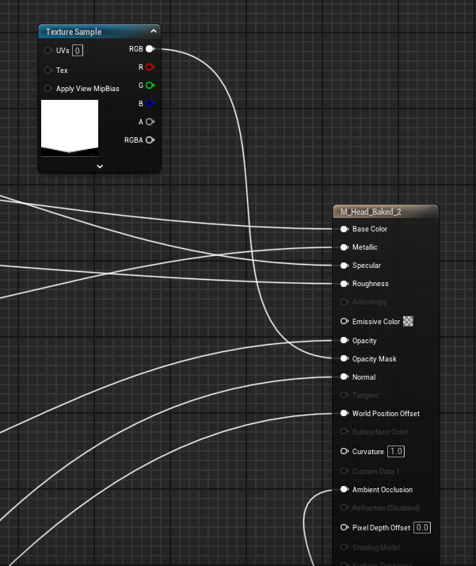Click the Emissive Color swatch
Viewport: 476px width, 566px height.
point(409,322)
